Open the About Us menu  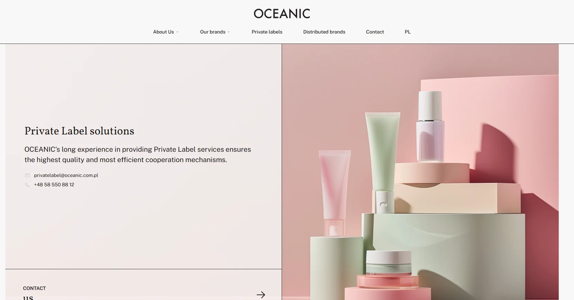(163, 32)
